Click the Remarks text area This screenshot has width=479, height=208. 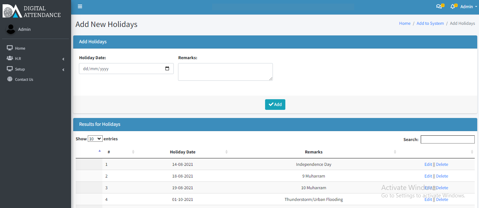(225, 72)
